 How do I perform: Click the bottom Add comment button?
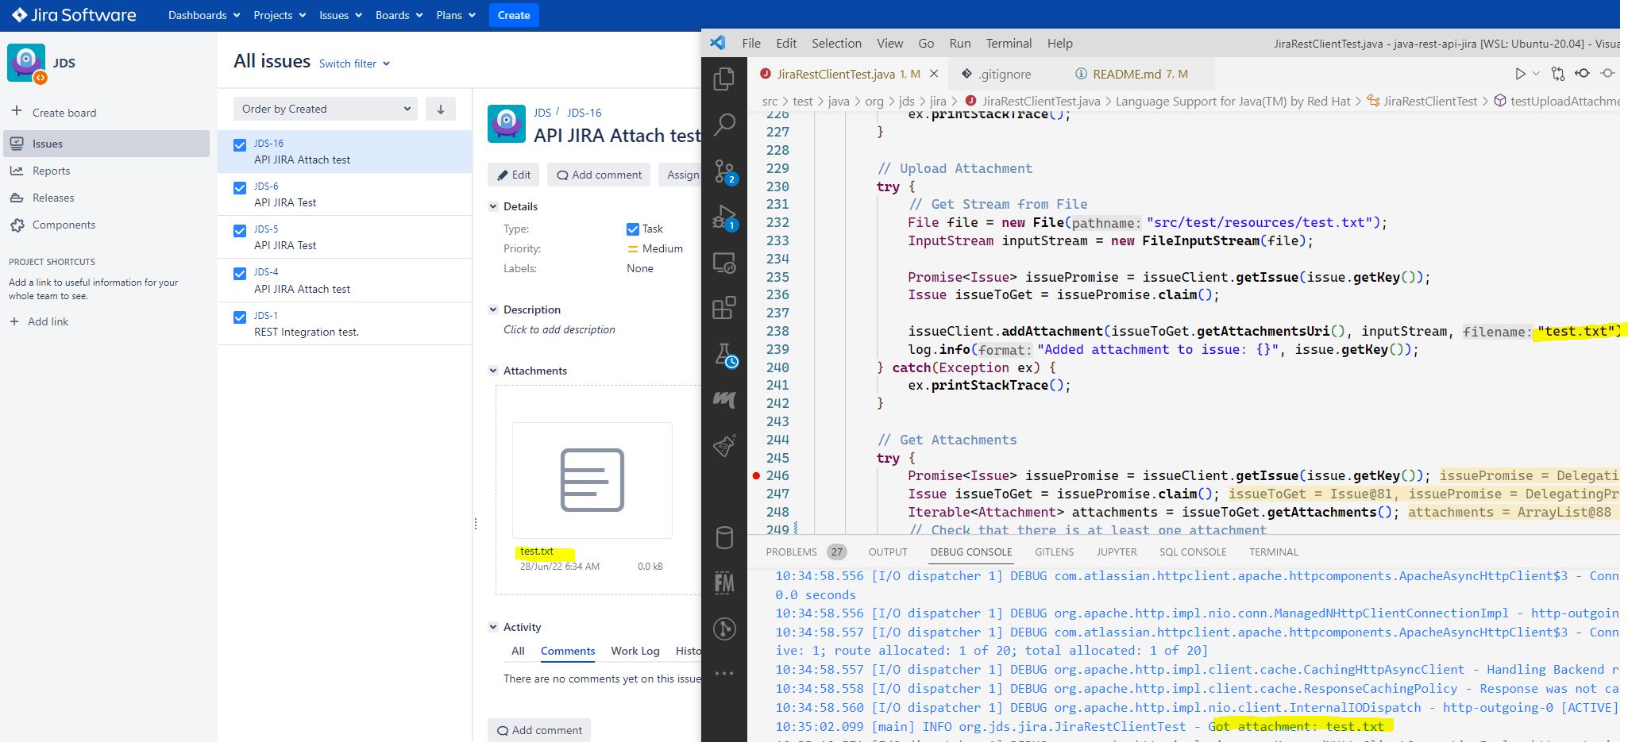[x=539, y=730]
